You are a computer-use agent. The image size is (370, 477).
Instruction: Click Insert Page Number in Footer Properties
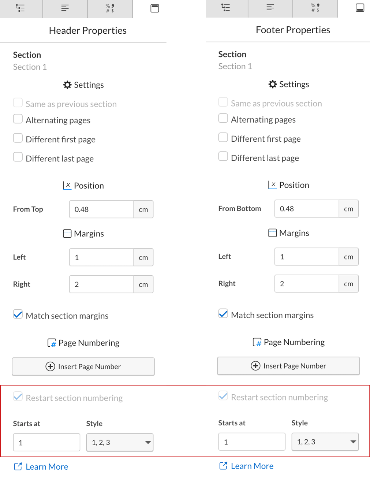288,366
